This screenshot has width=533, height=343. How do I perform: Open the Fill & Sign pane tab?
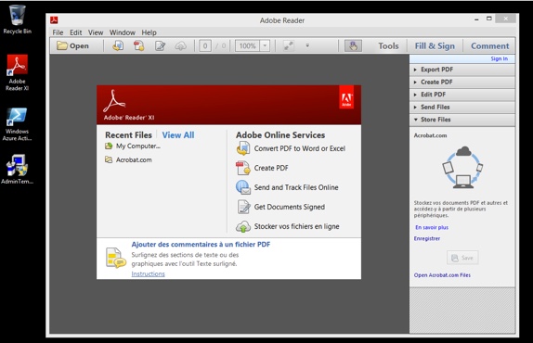435,45
